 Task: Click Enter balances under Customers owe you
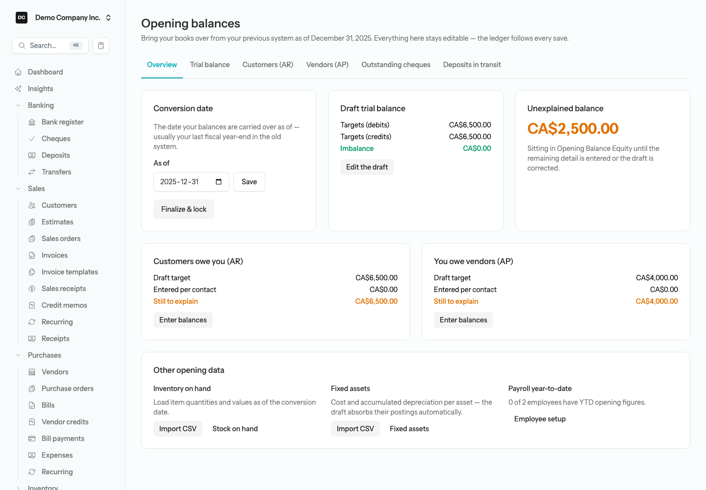[183, 320]
